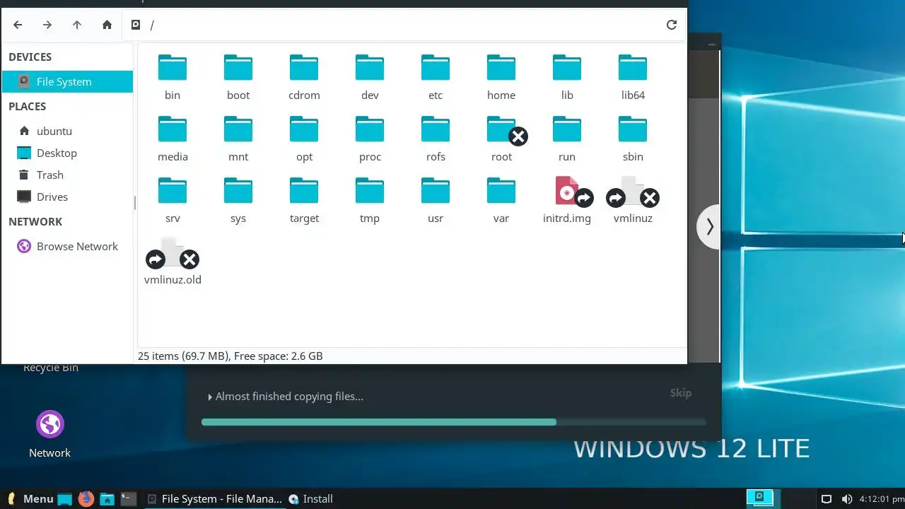Open the var folder
Viewport: 905px width, 509px height.
(501, 201)
